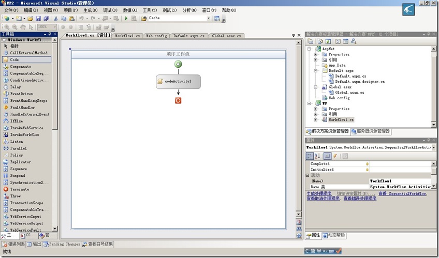This screenshot has width=439, height=258.
Task: Click the Toolbox scroll down arrow
Action: 55,229
